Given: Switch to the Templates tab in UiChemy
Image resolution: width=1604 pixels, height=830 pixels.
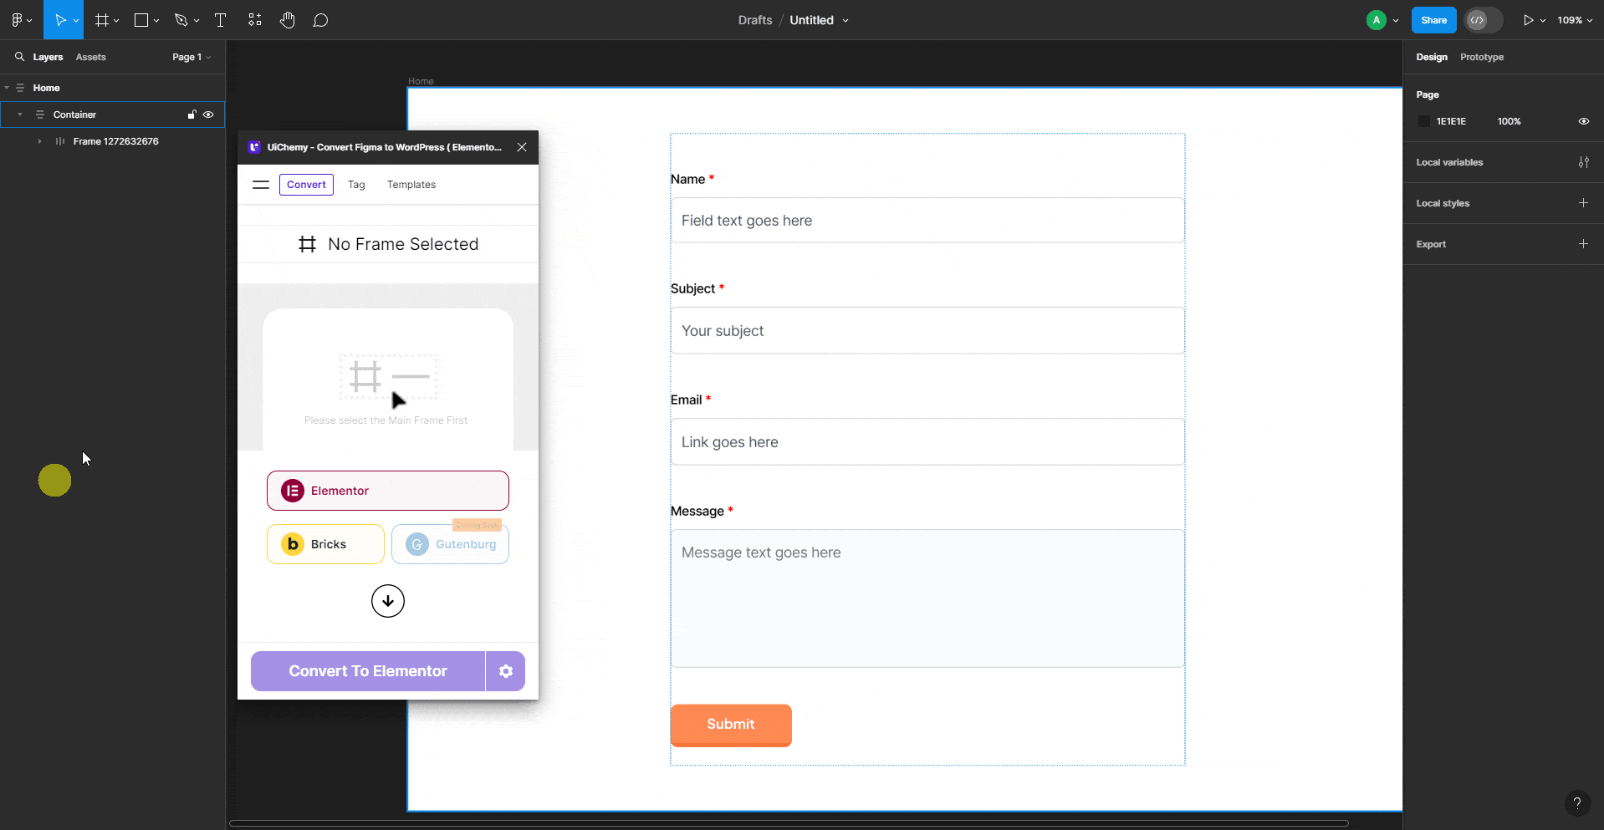Looking at the screenshot, I should (x=411, y=185).
